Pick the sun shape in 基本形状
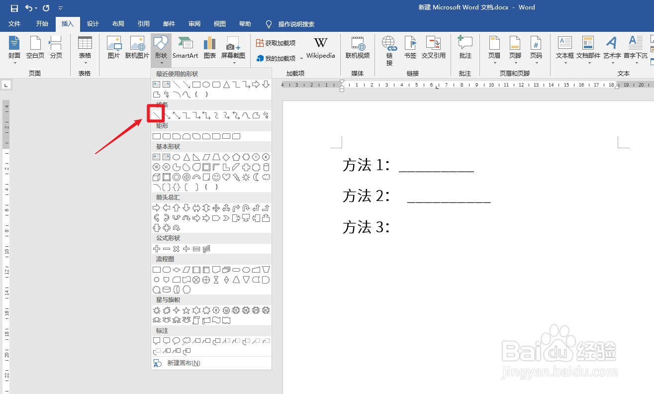 pos(246,177)
